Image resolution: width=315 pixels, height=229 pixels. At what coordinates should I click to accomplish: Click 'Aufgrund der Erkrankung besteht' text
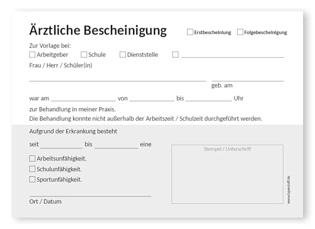click(x=73, y=131)
